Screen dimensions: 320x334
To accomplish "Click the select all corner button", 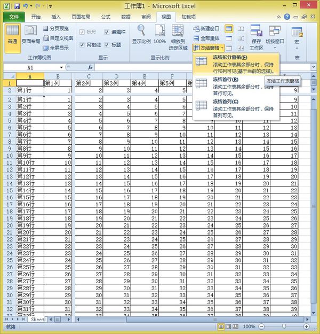I will tap(10, 76).
